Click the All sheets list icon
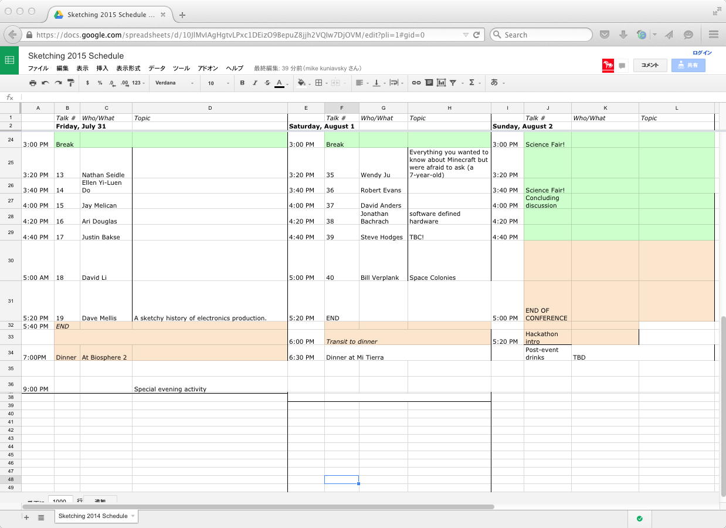726x528 pixels. [41, 517]
